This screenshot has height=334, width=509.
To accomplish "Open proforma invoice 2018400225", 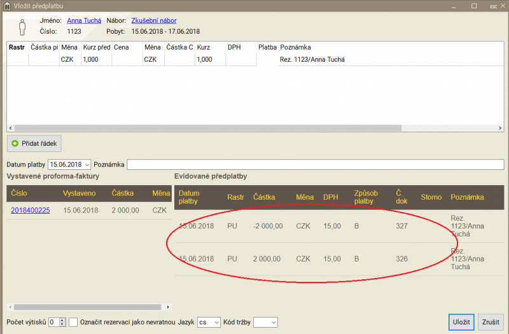I will pyautogui.click(x=30, y=211).
